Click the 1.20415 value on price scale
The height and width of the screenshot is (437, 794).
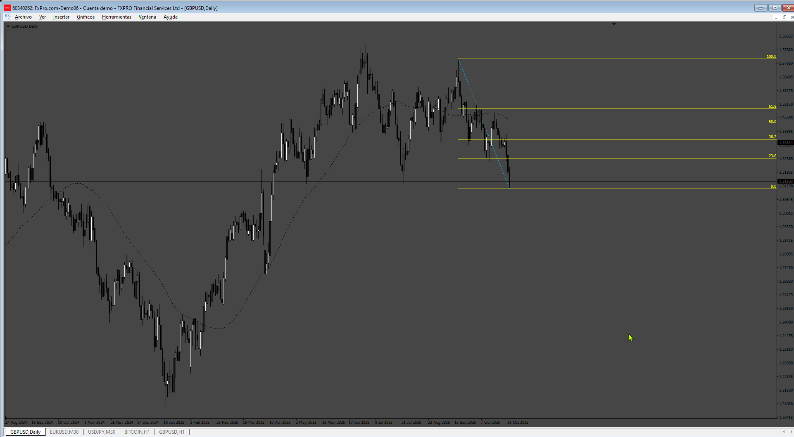(x=786, y=417)
